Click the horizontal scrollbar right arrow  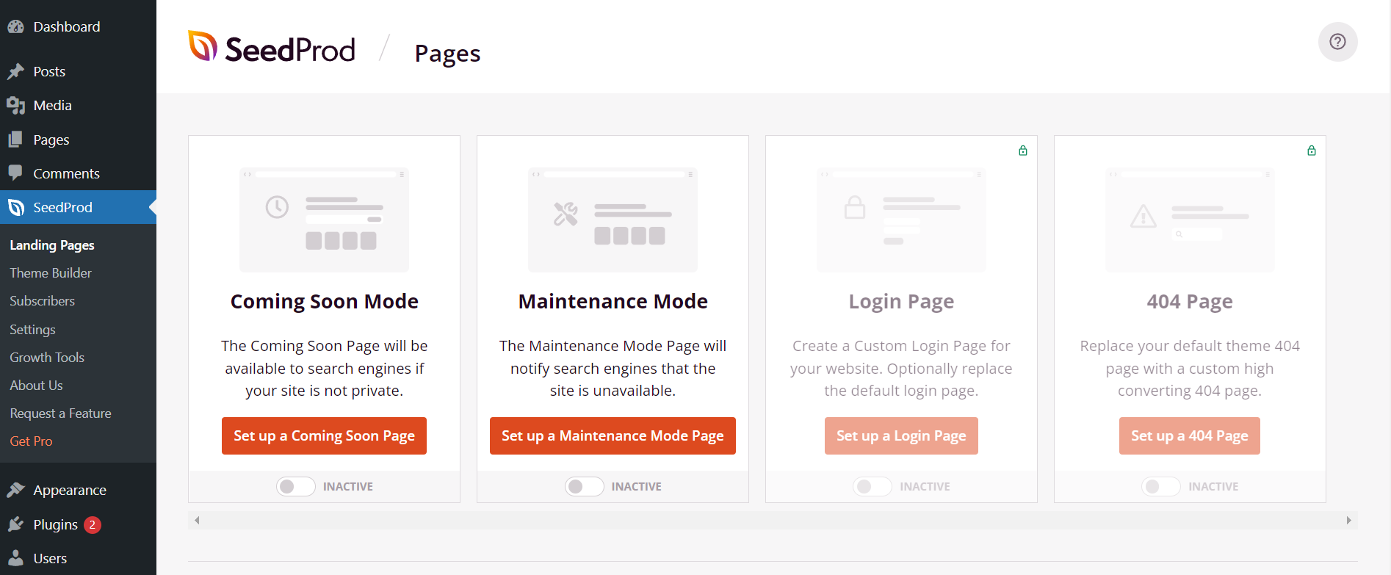(x=1348, y=521)
